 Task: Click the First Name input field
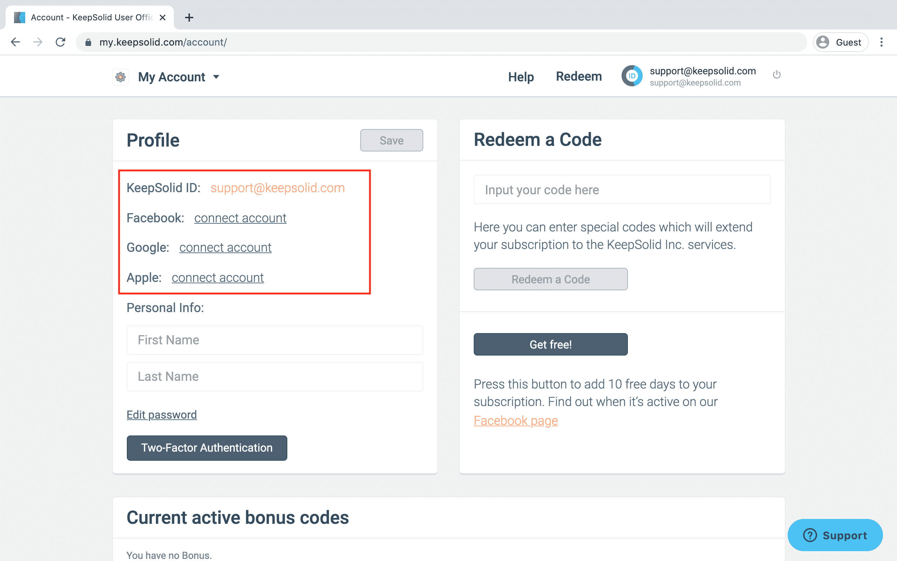(275, 340)
